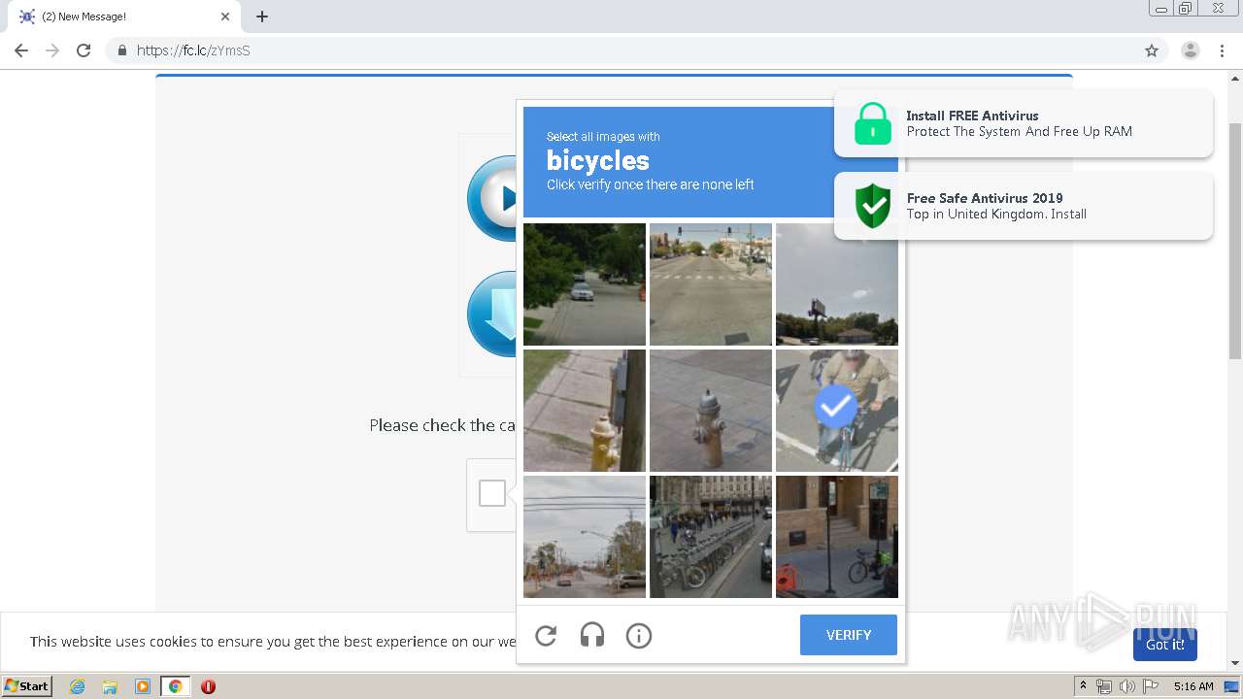Tick the captcha checkbox behind the challenge

(x=492, y=493)
